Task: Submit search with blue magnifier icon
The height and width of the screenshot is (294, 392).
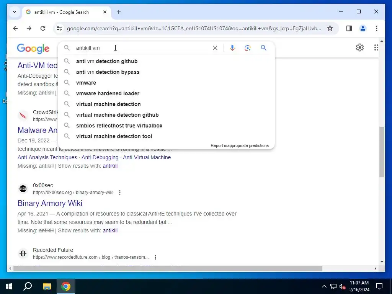Action: point(263,48)
